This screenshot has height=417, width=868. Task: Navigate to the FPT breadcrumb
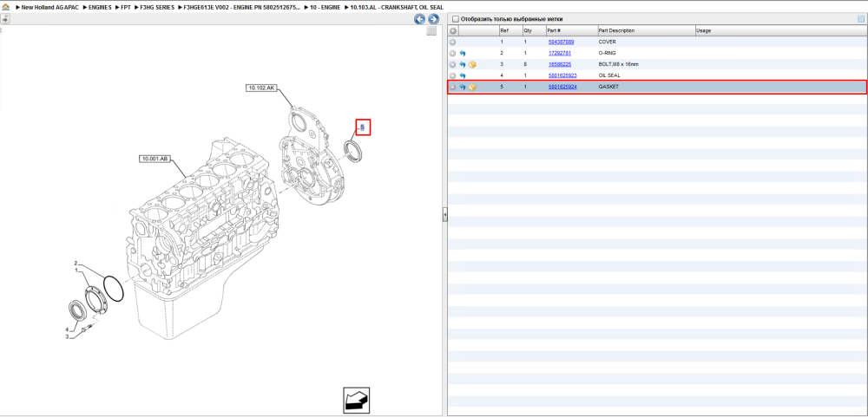click(126, 8)
